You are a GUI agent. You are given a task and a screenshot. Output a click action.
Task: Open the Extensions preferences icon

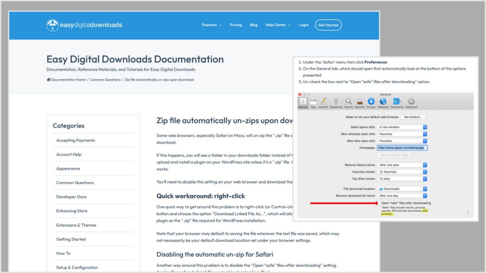click(397, 102)
